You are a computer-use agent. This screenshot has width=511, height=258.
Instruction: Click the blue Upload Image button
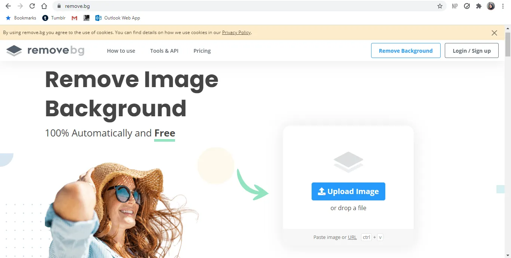(x=348, y=191)
